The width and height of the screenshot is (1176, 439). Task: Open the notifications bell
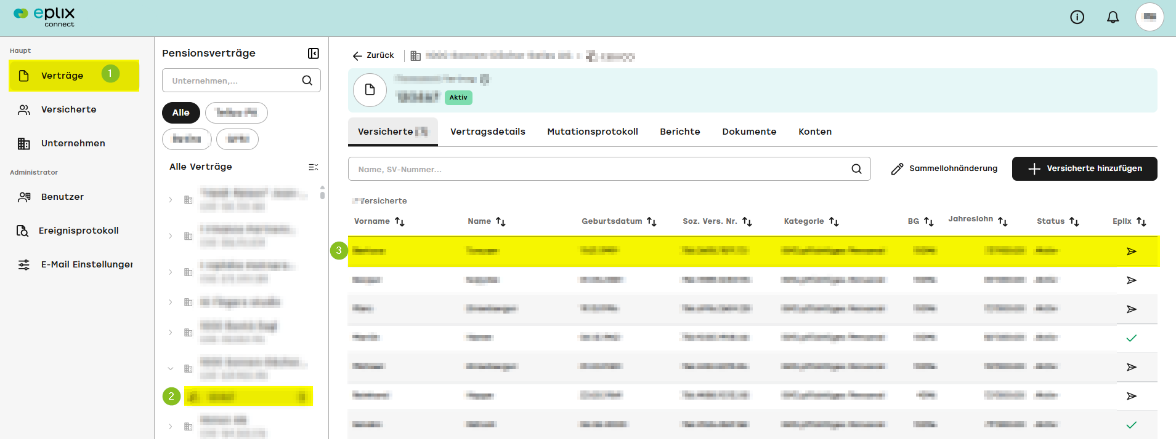click(1113, 17)
